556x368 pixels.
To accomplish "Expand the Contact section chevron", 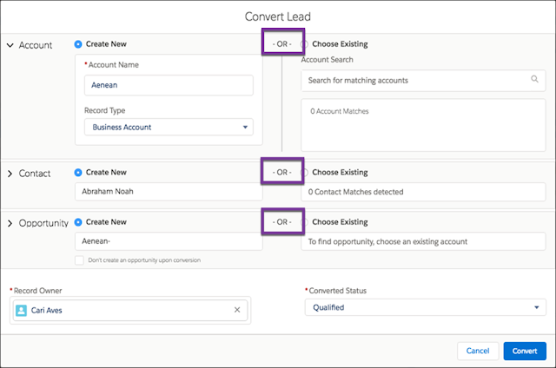I will pyautogui.click(x=10, y=174).
